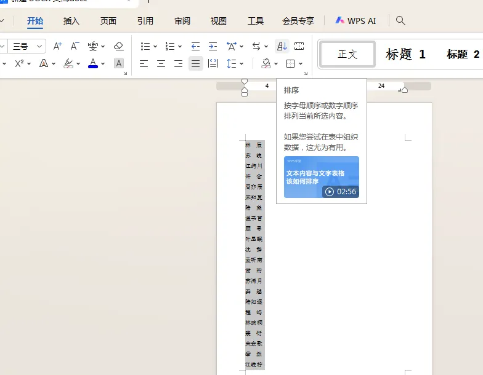483x375 pixels.
Task: Expand the line spacing dropdown arrow
Action: [241, 64]
